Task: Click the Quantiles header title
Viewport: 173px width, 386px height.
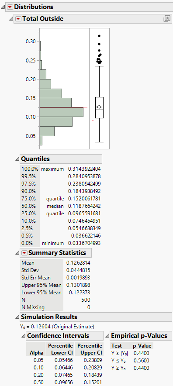Action: (35, 159)
